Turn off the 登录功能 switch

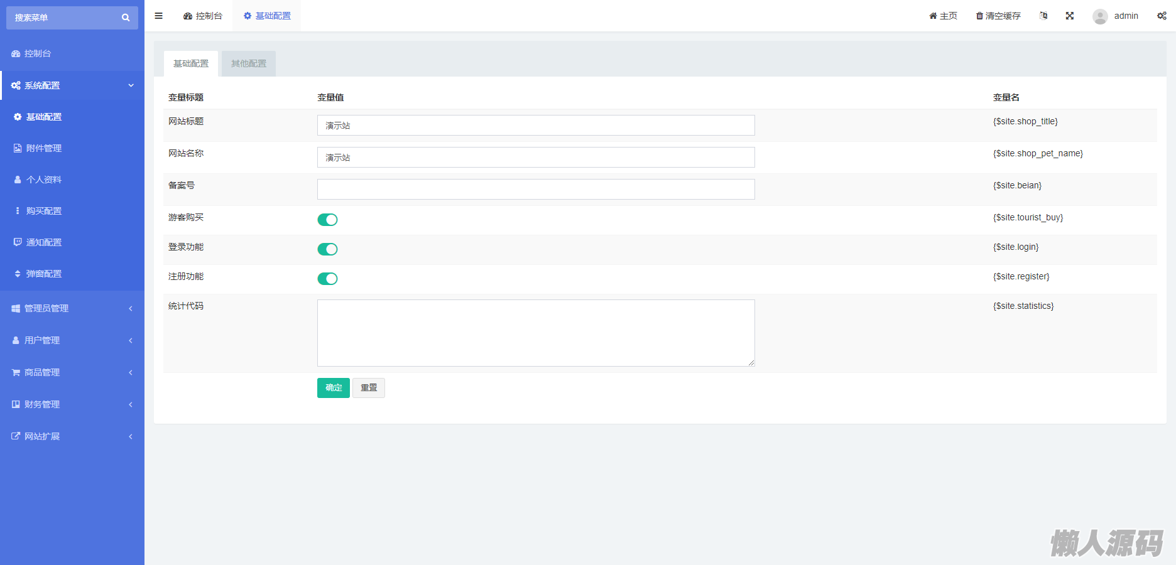tap(327, 249)
